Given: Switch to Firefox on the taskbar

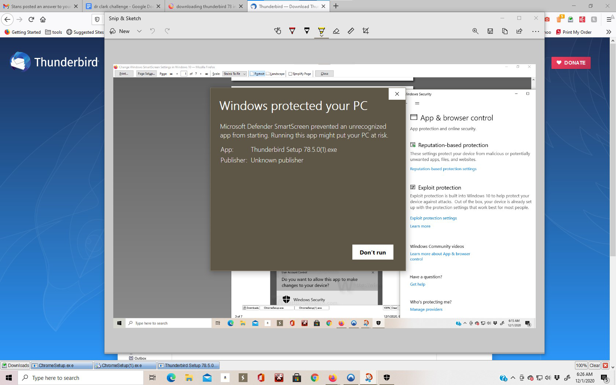Looking at the screenshot, I should [x=333, y=378].
